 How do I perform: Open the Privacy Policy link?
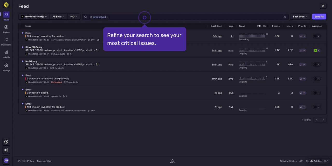pos(26,161)
